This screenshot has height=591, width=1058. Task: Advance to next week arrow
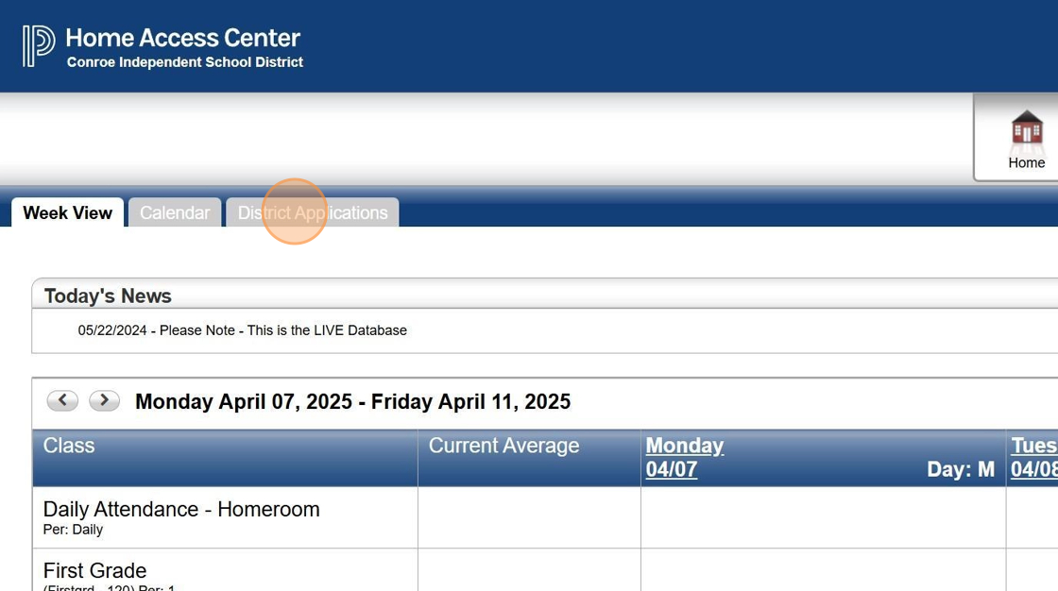[104, 400]
